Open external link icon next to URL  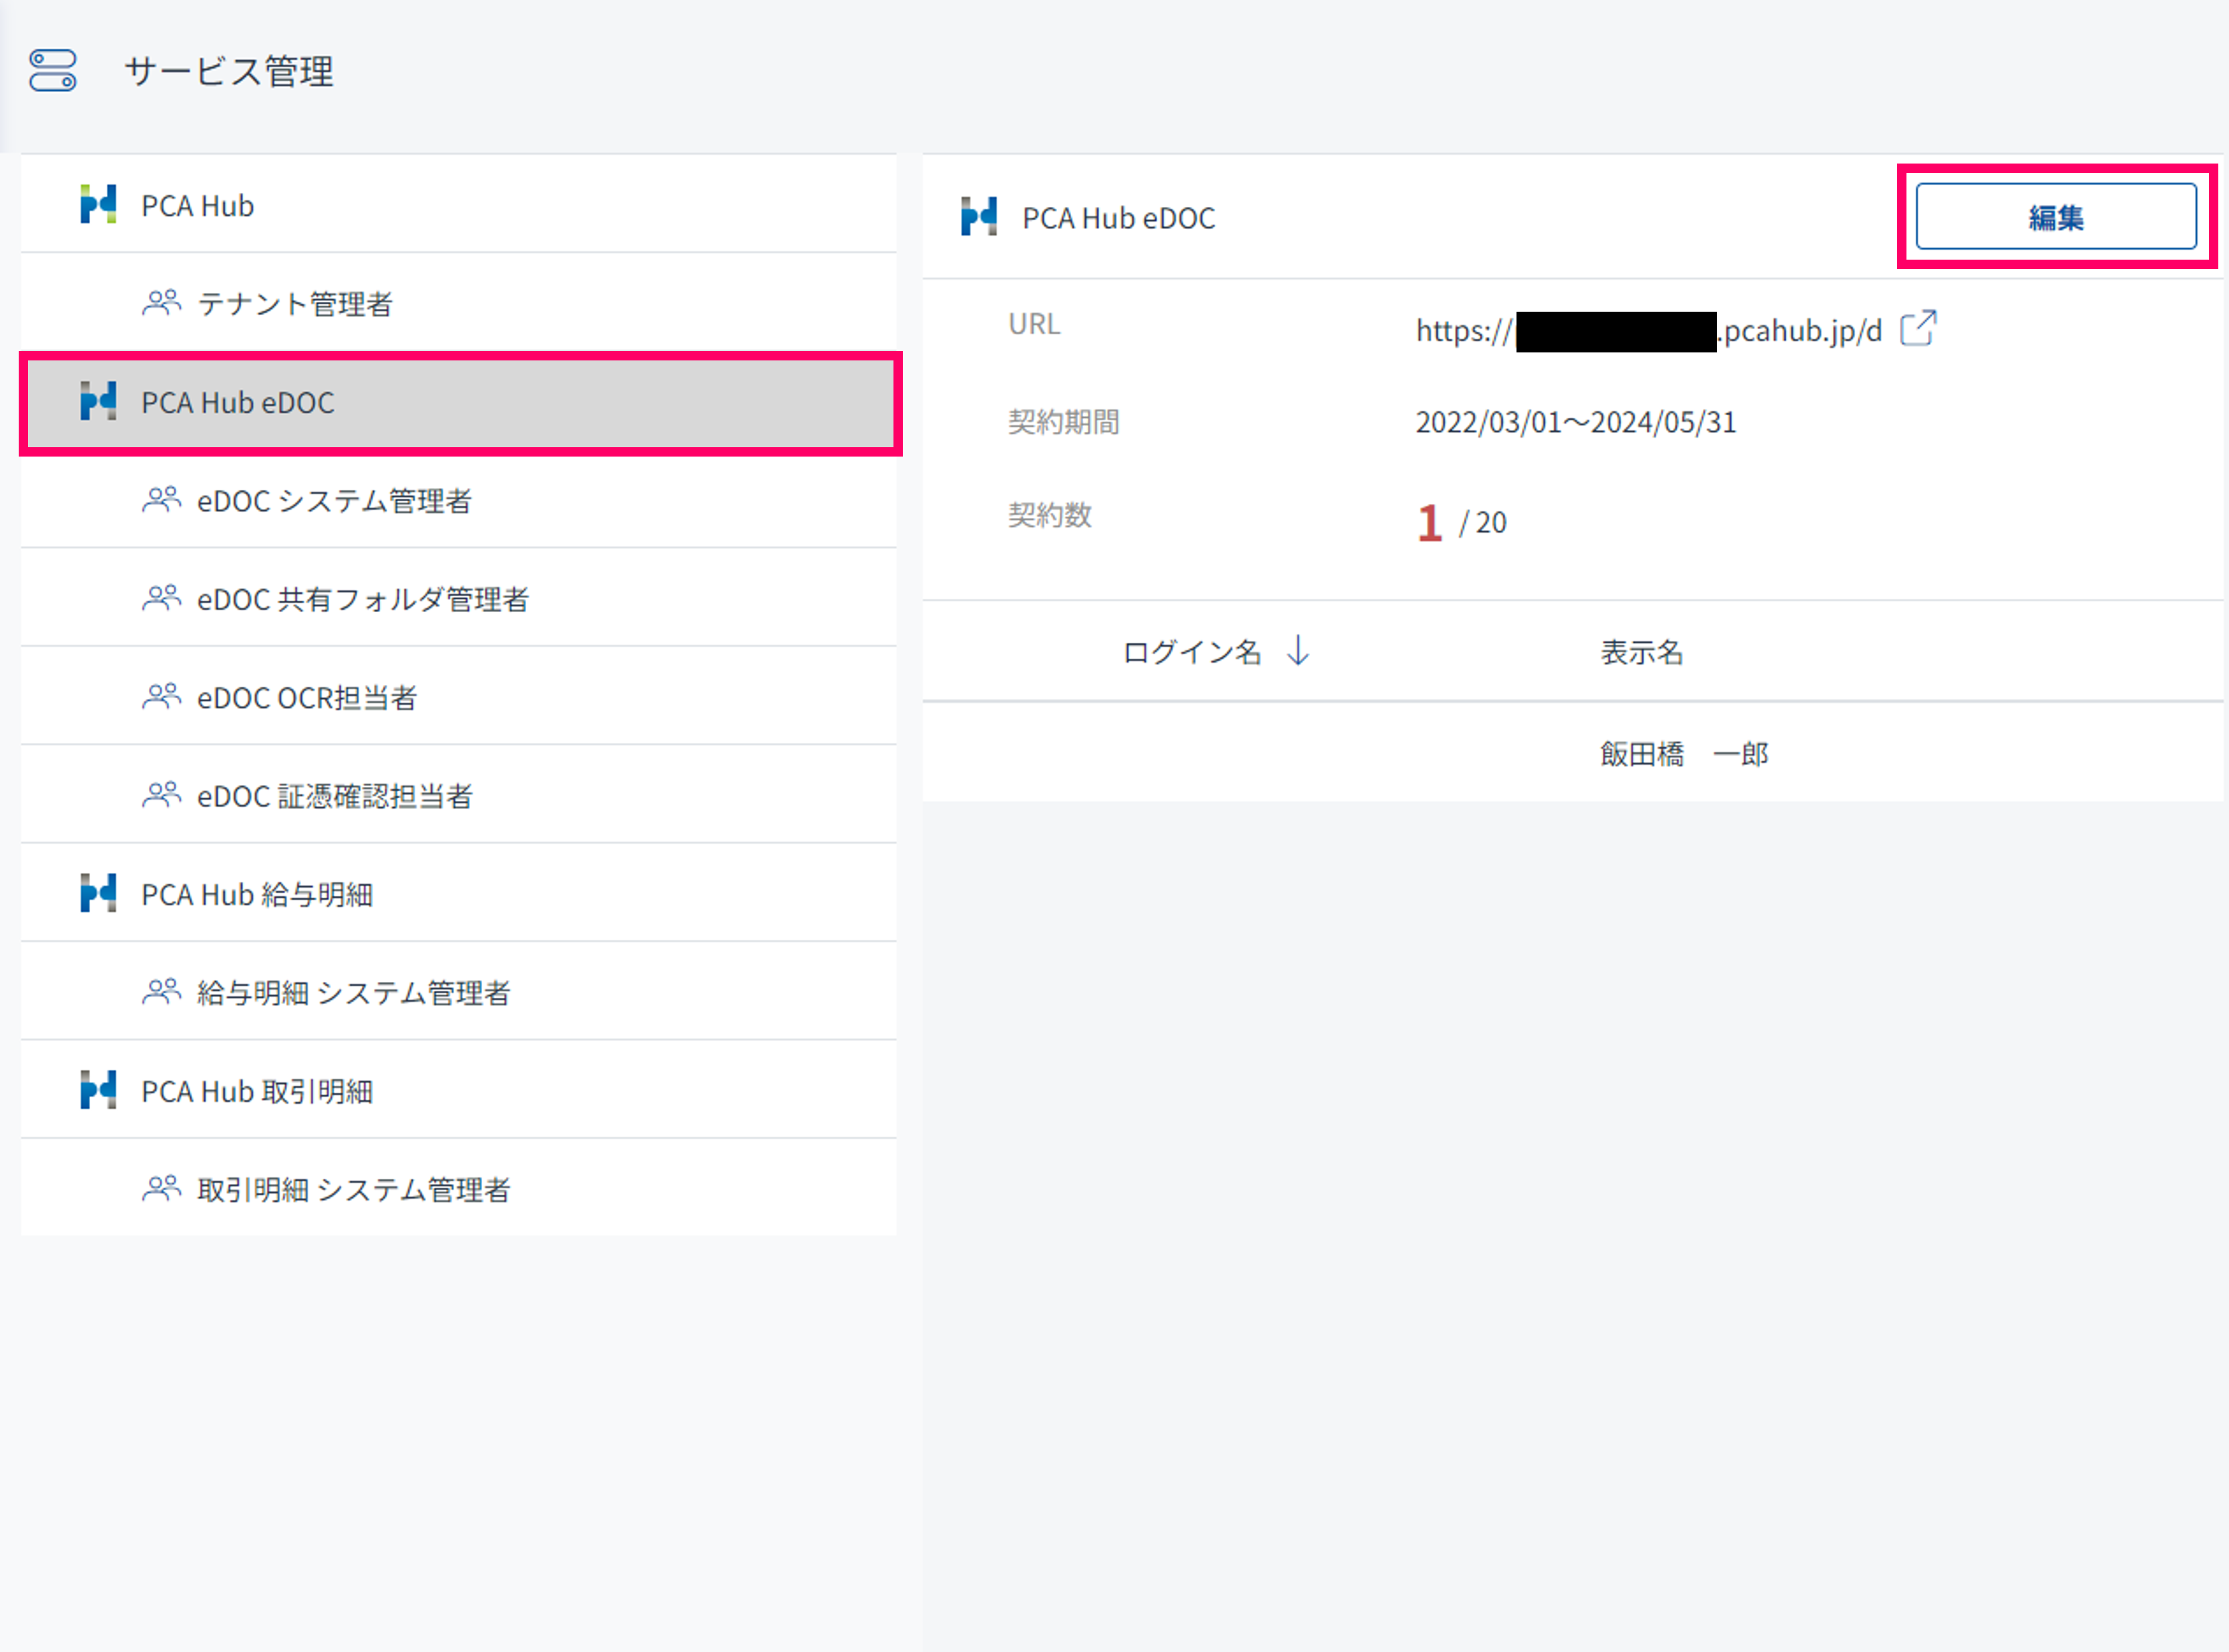1918,328
